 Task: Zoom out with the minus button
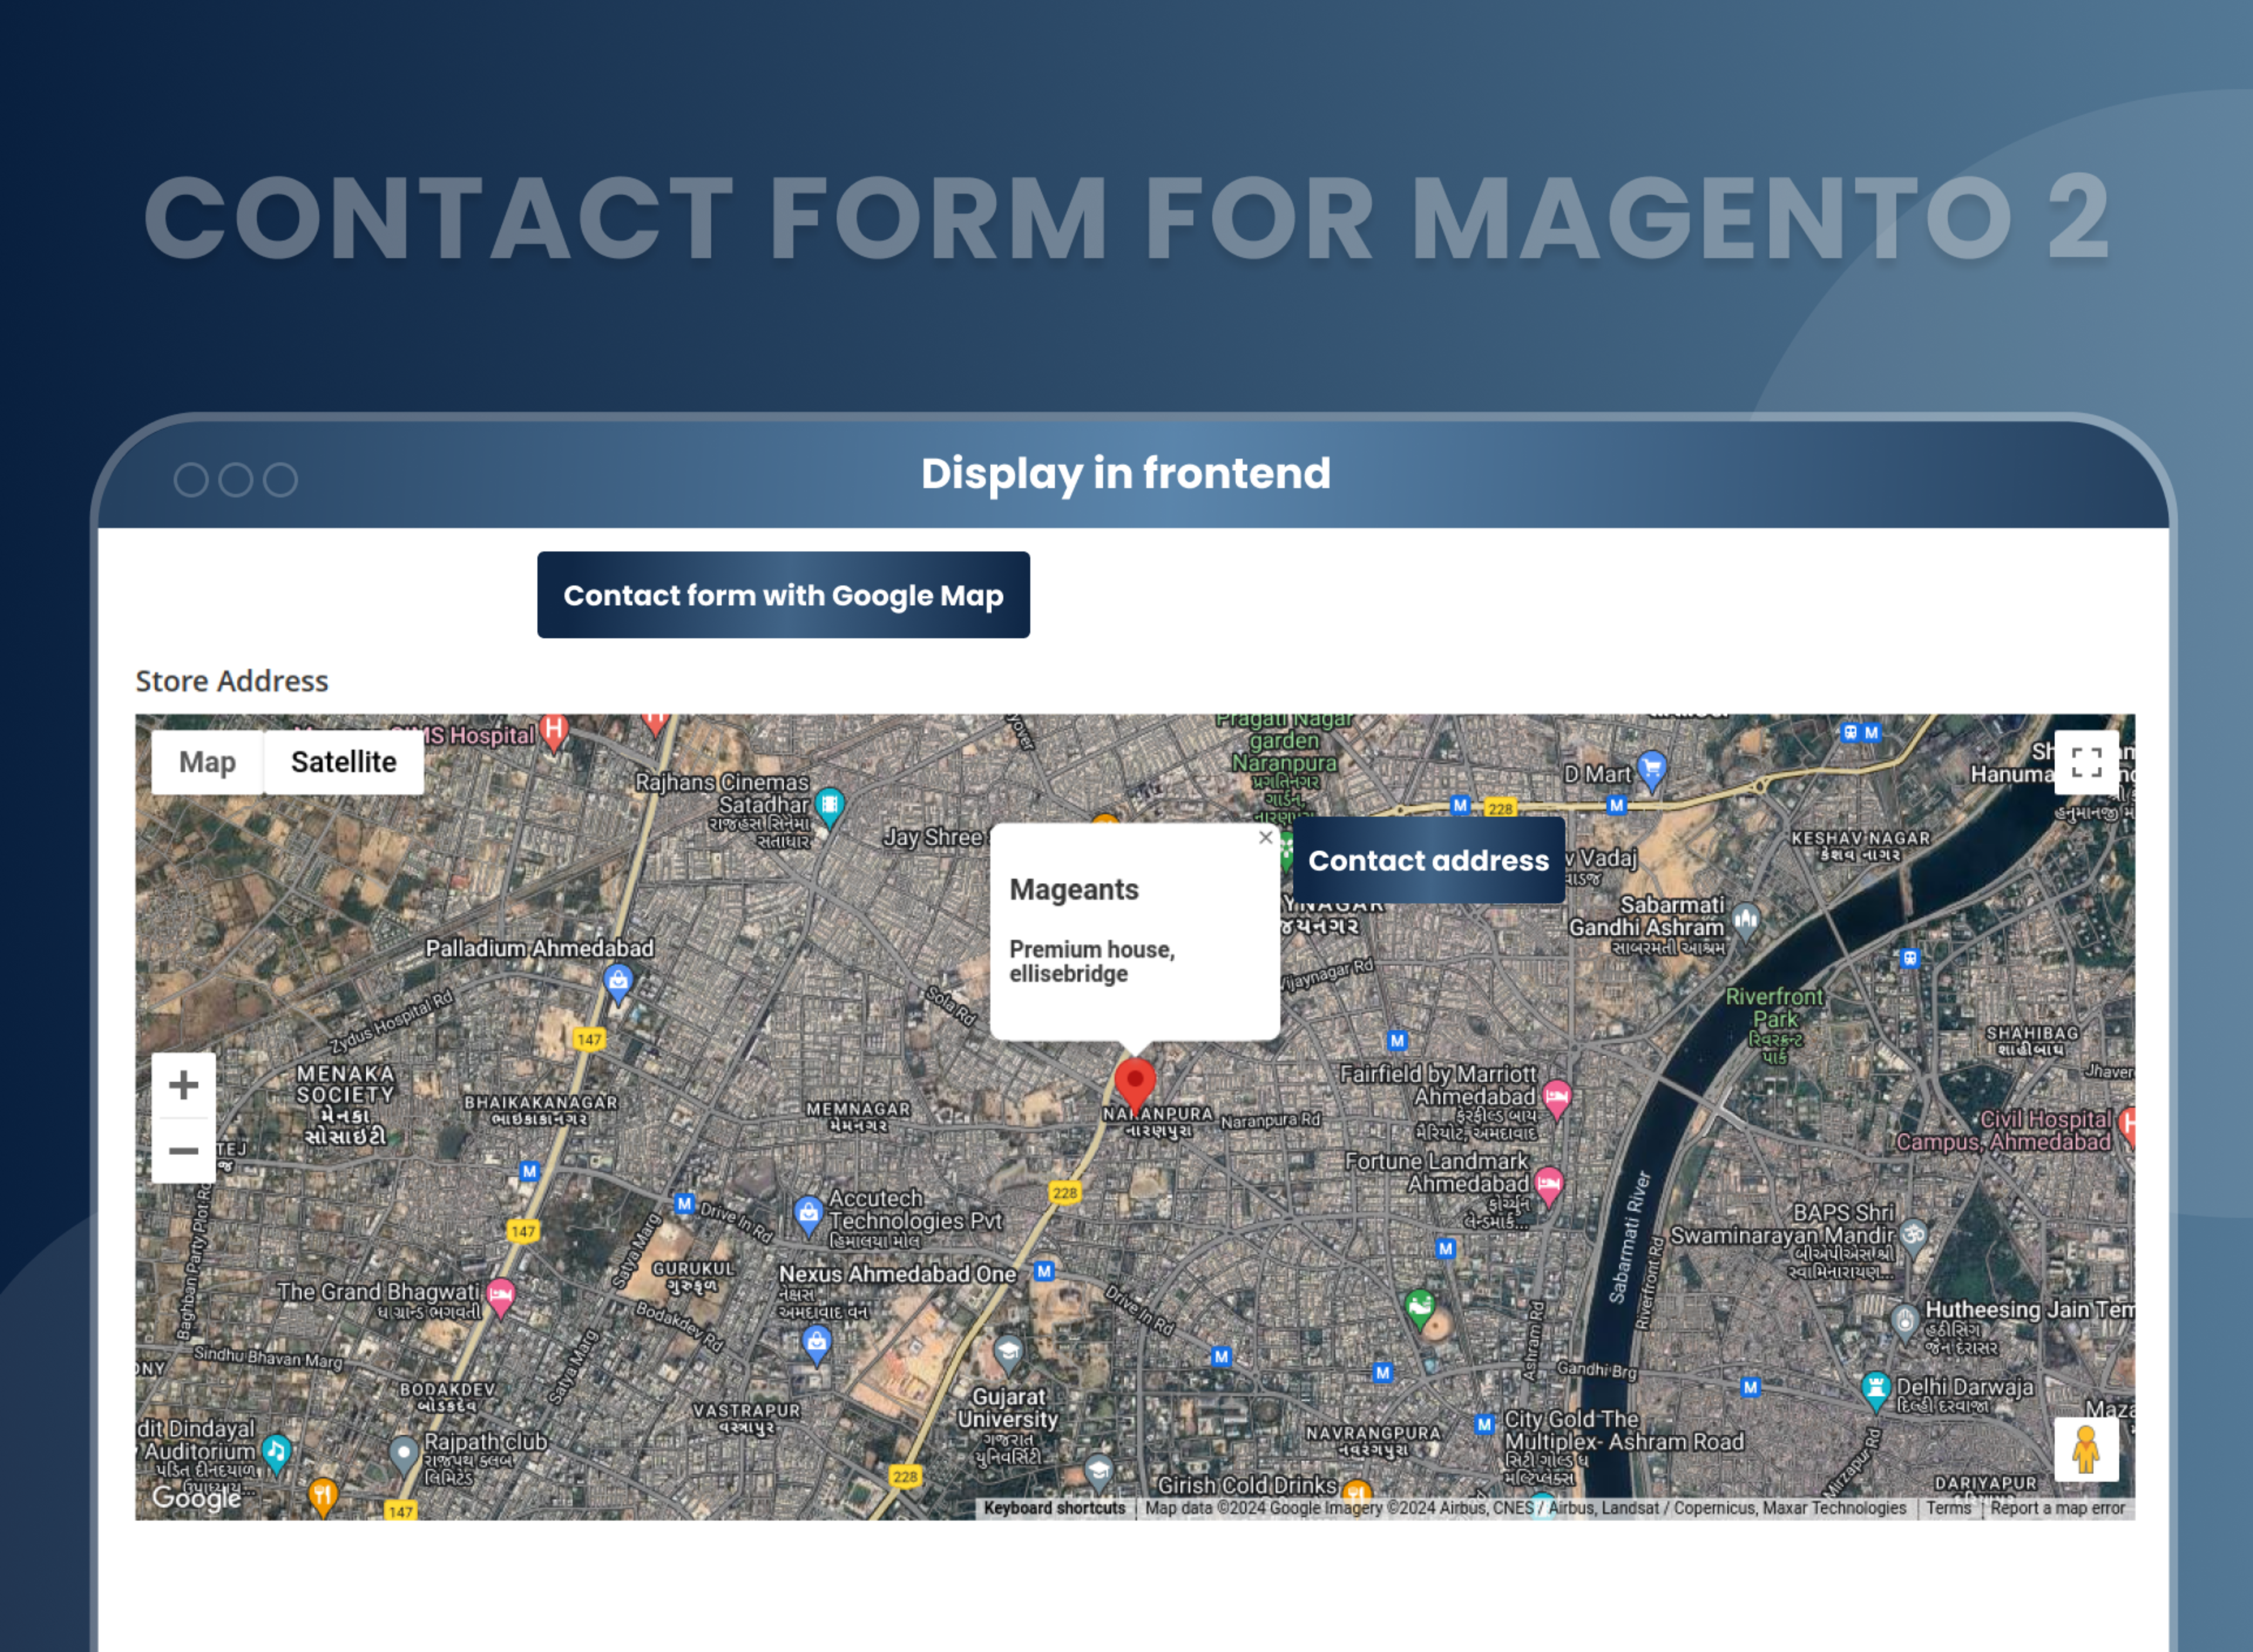(183, 1151)
